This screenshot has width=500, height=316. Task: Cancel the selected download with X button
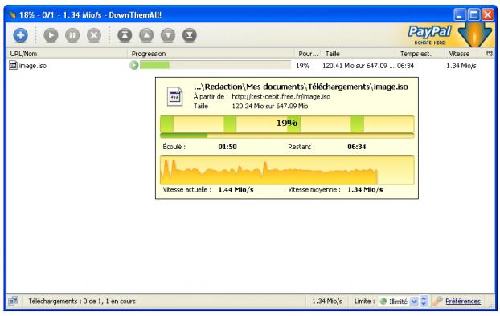(94, 35)
